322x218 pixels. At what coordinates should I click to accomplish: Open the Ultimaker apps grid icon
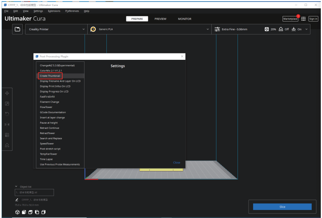(303, 19)
